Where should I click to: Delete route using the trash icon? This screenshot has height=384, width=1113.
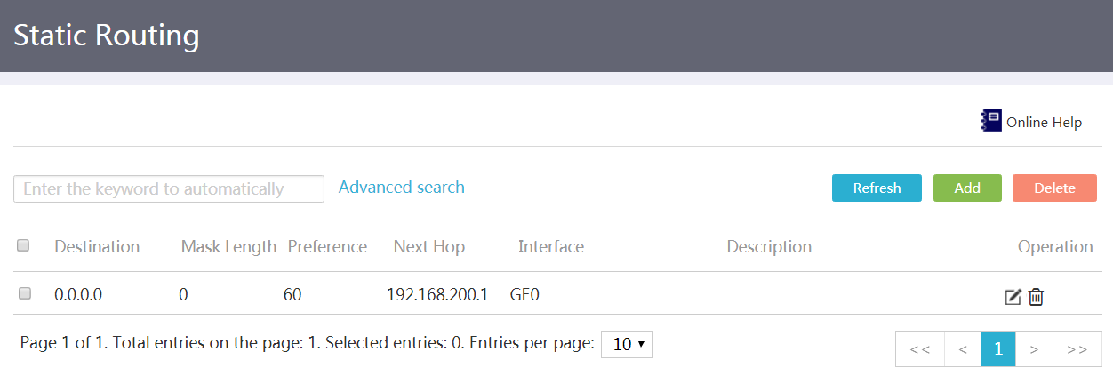(1036, 297)
